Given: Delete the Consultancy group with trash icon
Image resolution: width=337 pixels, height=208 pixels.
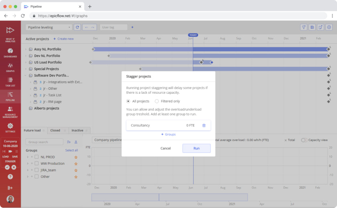Looking at the screenshot, I should [x=204, y=125].
